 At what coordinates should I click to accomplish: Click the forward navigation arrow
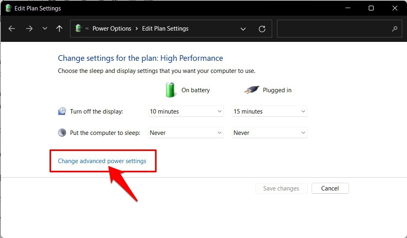tap(29, 29)
